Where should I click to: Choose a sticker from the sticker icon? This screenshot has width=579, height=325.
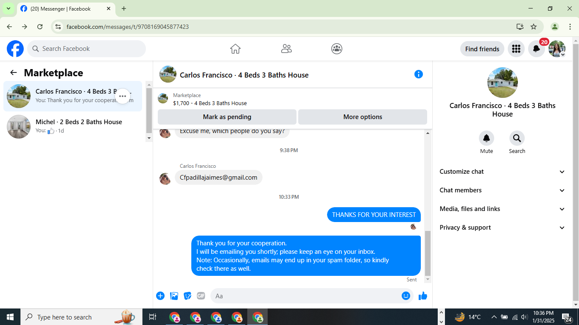tap(187, 296)
